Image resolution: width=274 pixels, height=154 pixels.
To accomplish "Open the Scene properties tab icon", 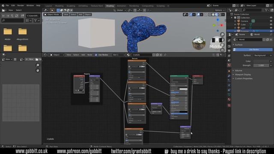I will (x=229, y=60).
